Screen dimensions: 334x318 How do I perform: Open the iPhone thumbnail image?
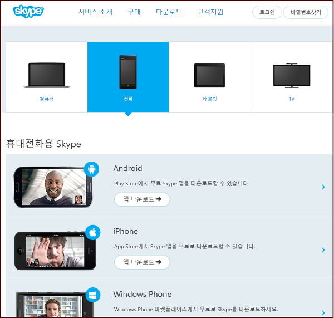tap(55, 251)
